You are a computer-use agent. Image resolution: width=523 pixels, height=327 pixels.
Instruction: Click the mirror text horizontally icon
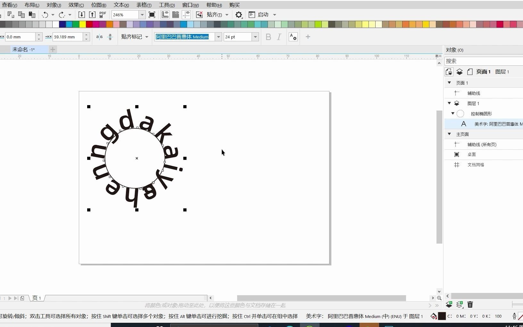click(x=99, y=37)
